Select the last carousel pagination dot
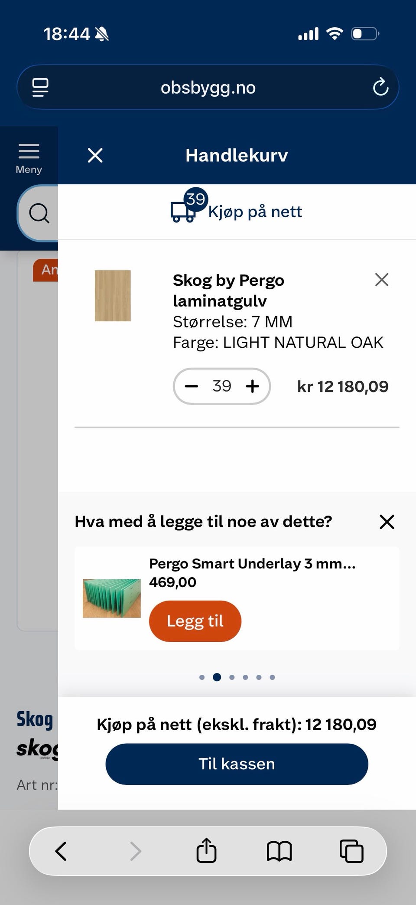The height and width of the screenshot is (905, 416). 272,677
